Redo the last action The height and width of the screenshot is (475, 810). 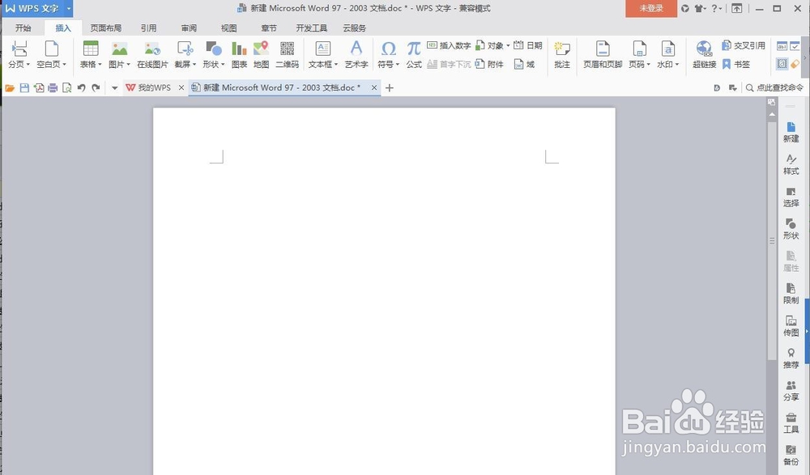click(96, 87)
